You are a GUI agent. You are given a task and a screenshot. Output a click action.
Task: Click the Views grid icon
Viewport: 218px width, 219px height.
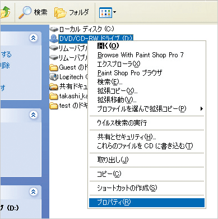(105, 12)
